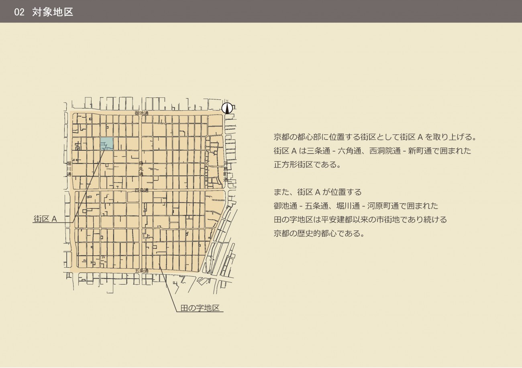Click the line mentioning 平安建都以来の市街地
Viewport: 522px width, 368px height.
pyautogui.click(x=360, y=220)
